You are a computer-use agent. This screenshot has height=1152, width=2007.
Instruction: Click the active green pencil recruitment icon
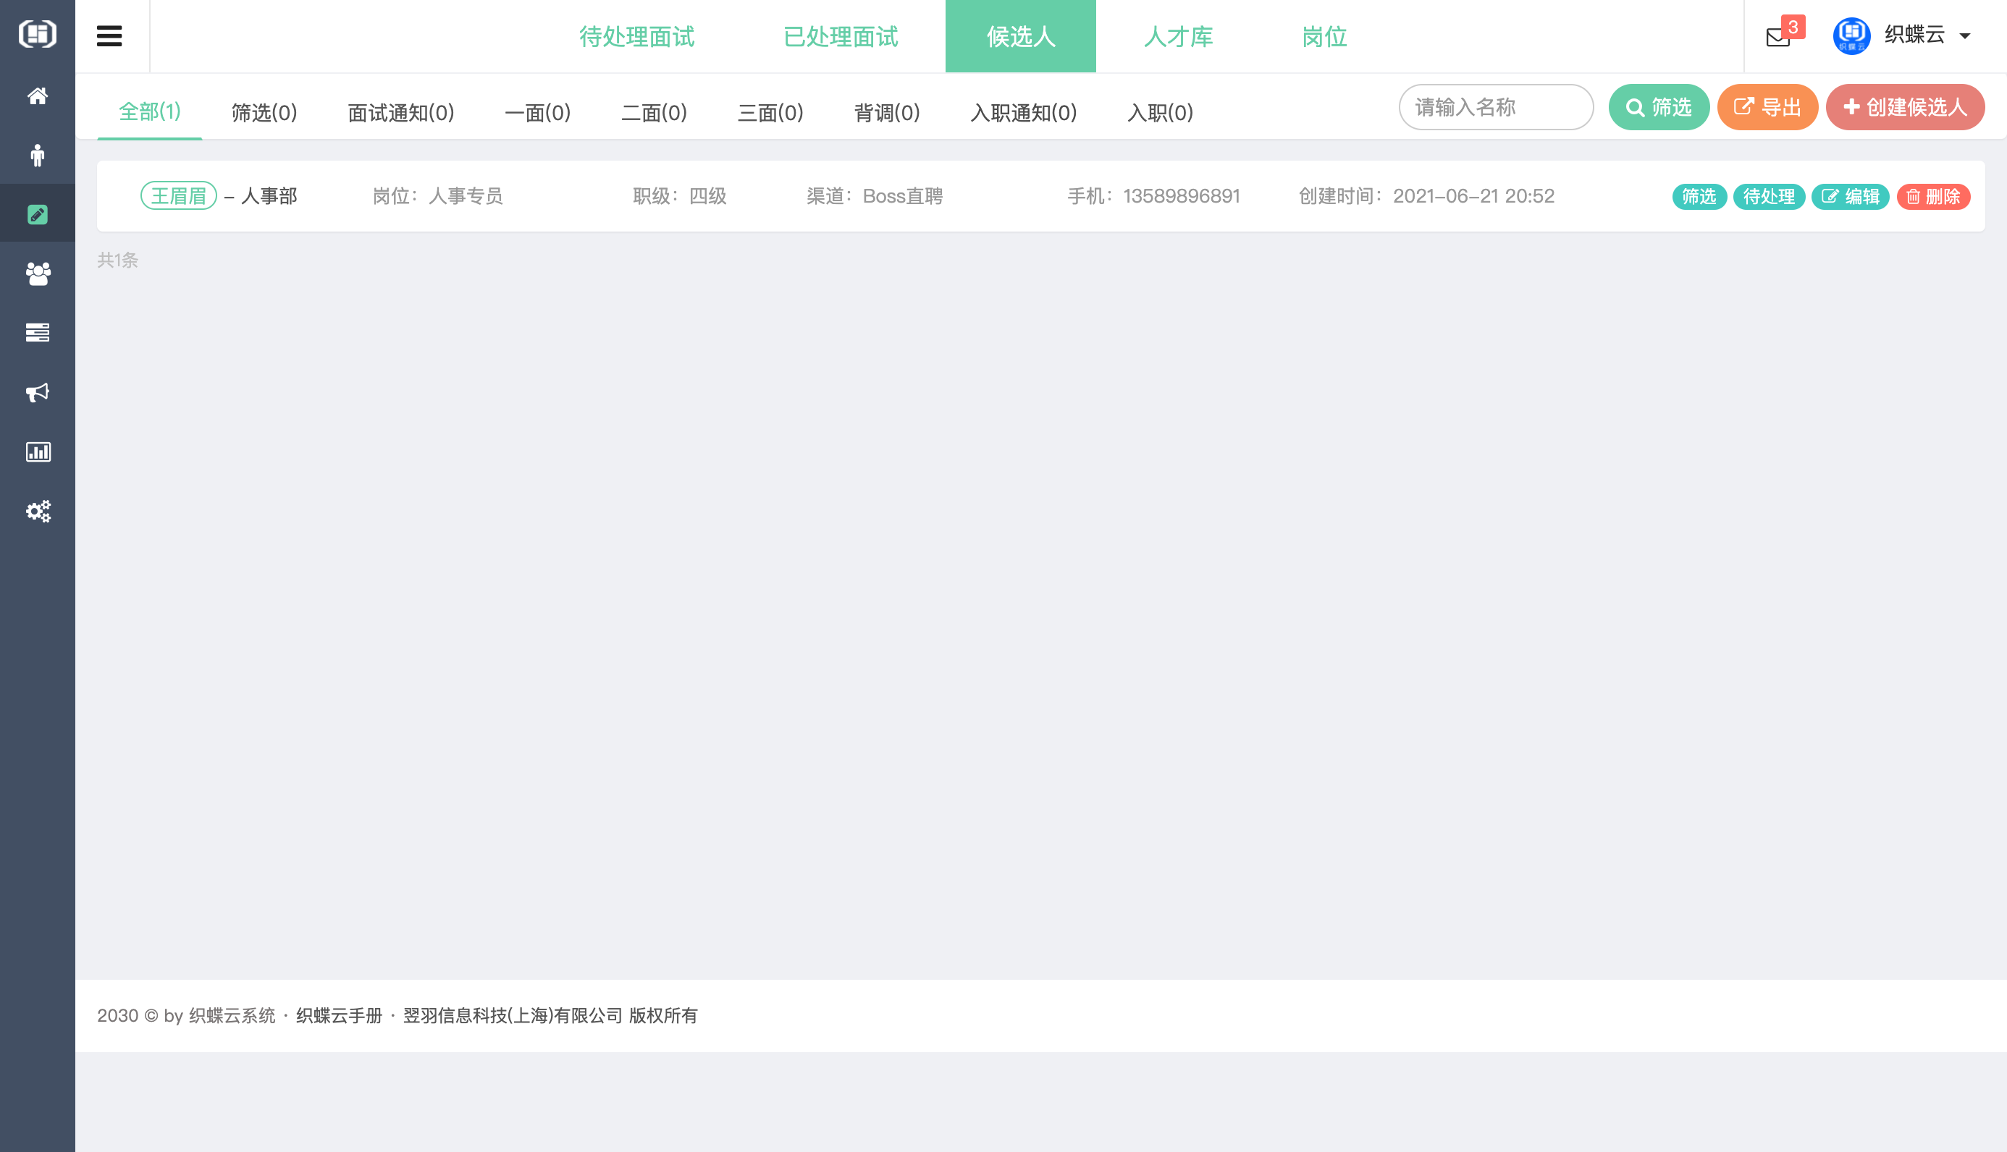click(37, 213)
